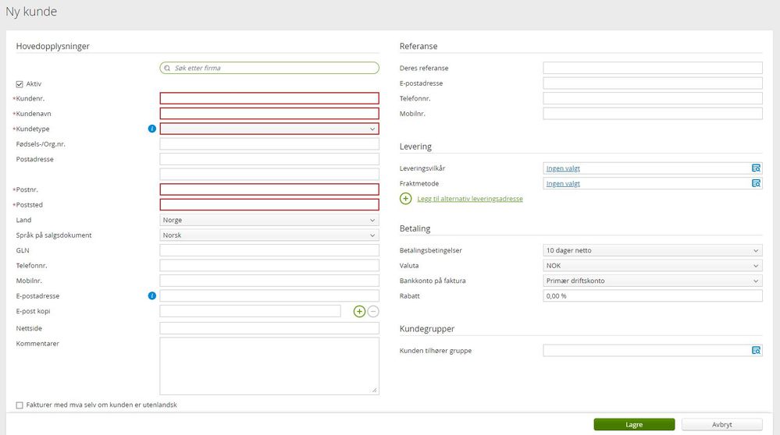
Task: Focus the Søk etter firma search field
Action: [269, 68]
